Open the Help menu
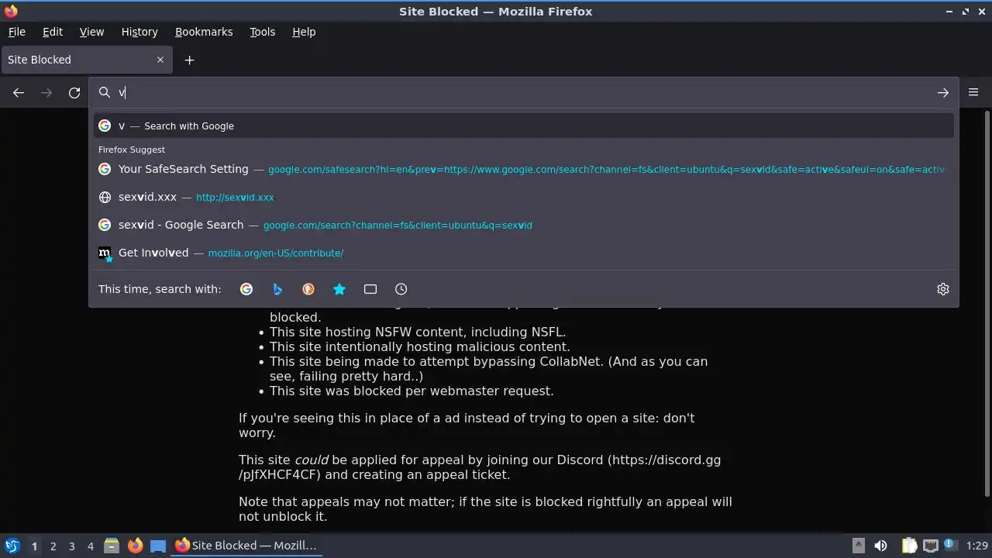This screenshot has width=992, height=558. tap(304, 32)
